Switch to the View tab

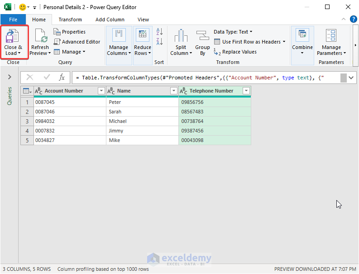tap(143, 20)
